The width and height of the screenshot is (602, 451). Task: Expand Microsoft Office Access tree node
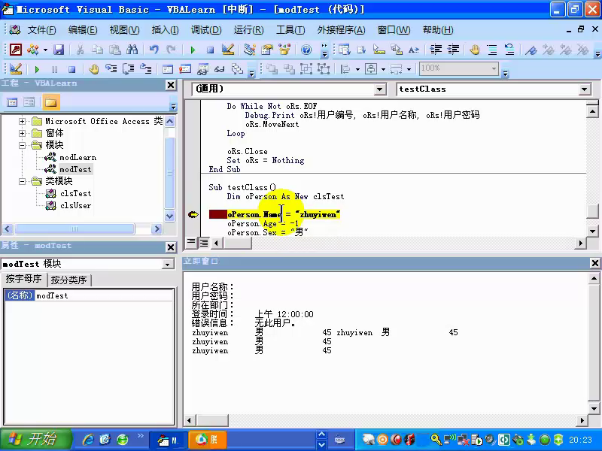pos(23,121)
